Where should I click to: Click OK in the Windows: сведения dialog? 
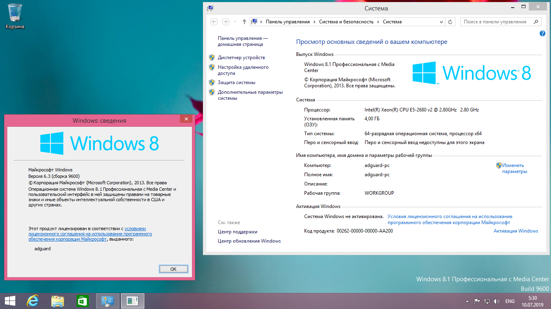tap(173, 269)
